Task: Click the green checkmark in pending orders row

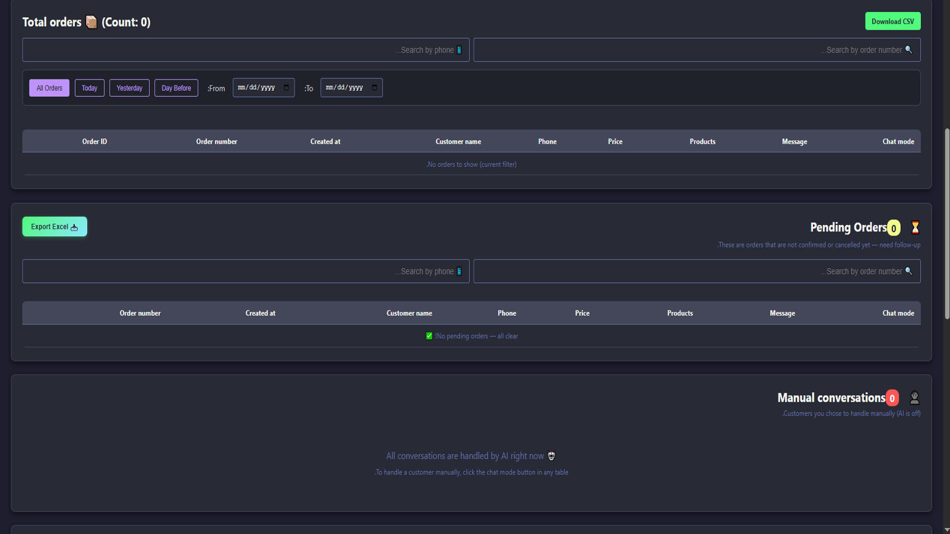Action: click(429, 336)
